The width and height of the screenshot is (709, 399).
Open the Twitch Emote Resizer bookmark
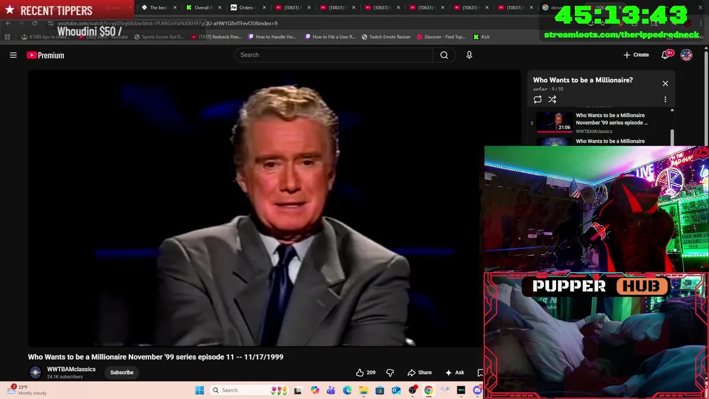pos(387,37)
